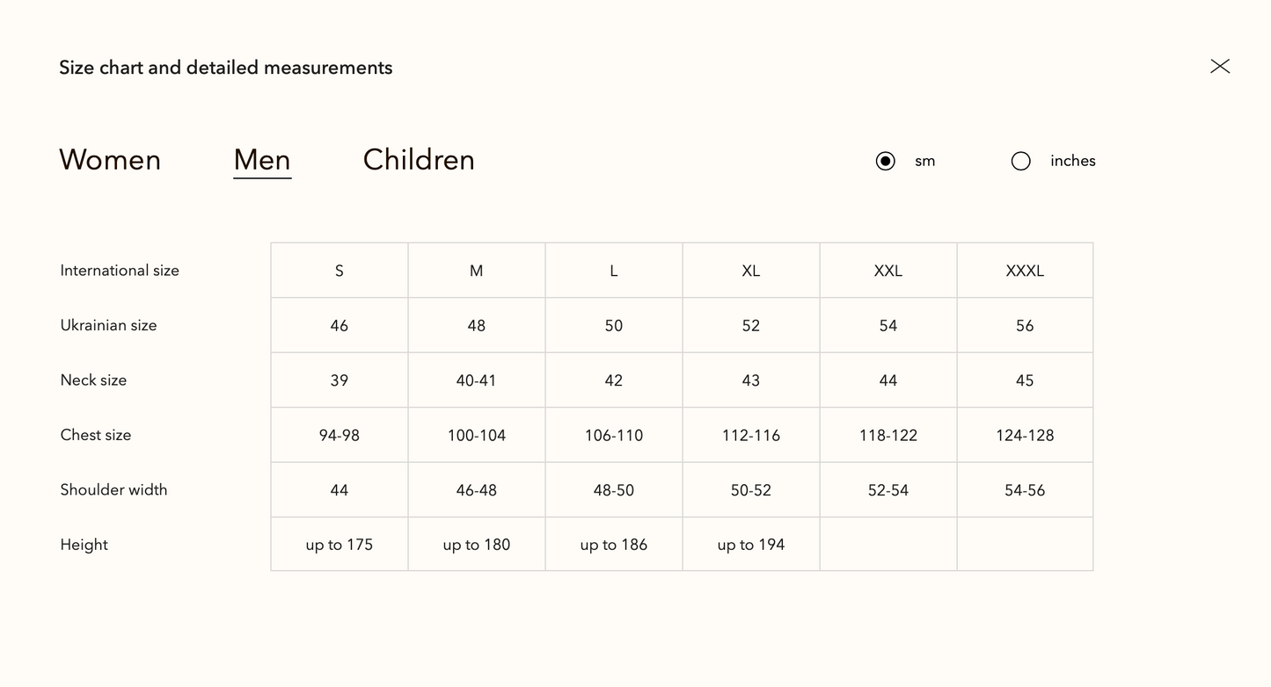
Task: Click the Shoulder width row label
Action: (x=113, y=490)
